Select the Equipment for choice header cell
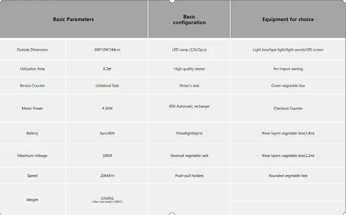This screenshot has height=215, width=346. click(x=288, y=19)
